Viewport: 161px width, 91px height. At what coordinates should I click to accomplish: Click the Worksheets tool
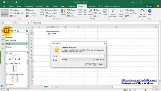[31, 13]
